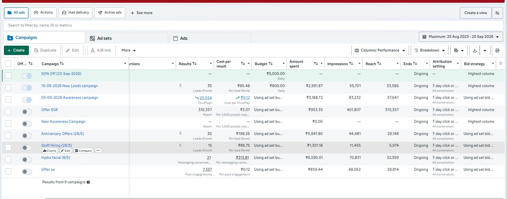Select Had delivery filter
Screen dimensions: 507x199
(x=76, y=13)
